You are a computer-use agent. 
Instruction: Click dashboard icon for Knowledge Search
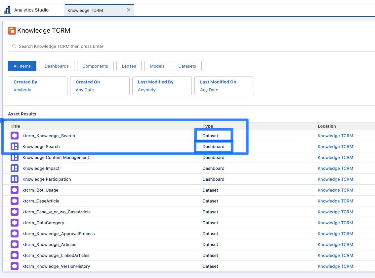15,147
